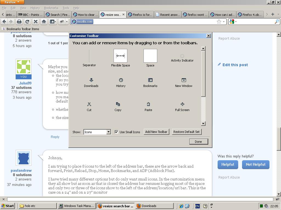This screenshot has height=210, width=281.
Task: Open the search engine selector dropdown
Action: point(233,22)
